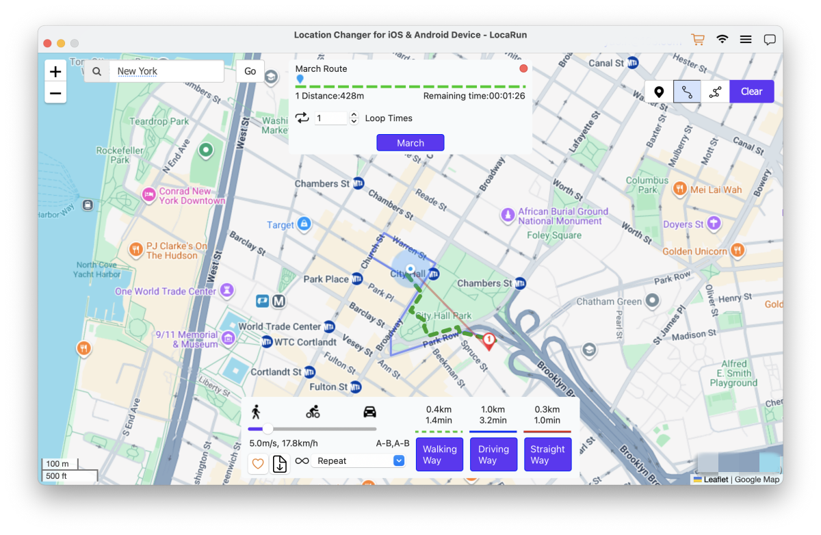
Task: Toggle the two-spot route mode
Action: [687, 92]
